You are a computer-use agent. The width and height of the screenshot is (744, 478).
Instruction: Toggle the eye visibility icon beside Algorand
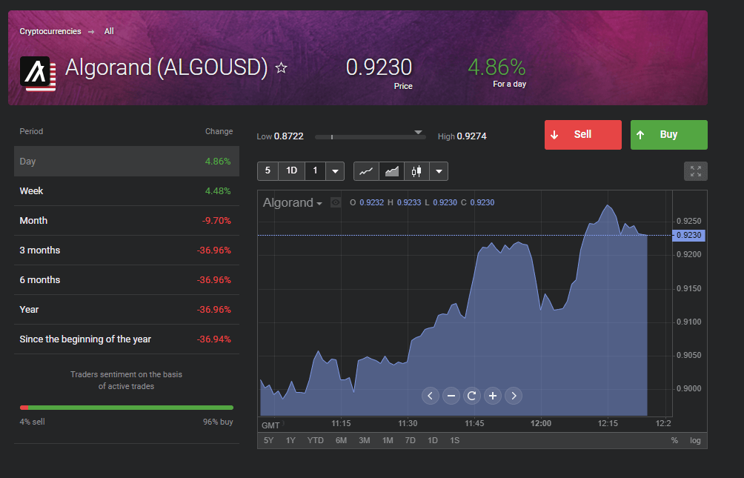pos(336,203)
